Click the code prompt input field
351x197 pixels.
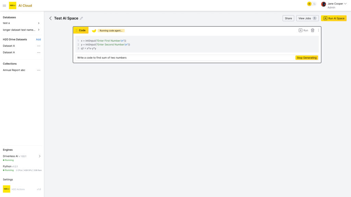coord(184,58)
